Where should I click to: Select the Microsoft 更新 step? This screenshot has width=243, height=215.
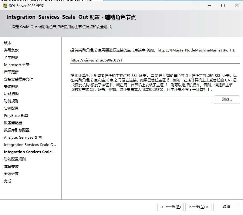pos(17,65)
